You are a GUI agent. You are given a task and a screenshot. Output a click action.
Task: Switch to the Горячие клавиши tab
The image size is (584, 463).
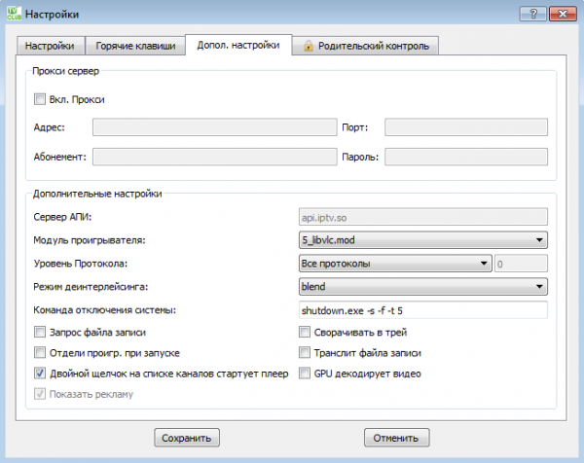point(135,46)
